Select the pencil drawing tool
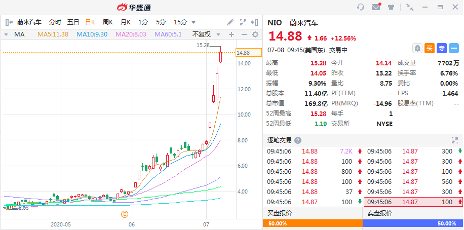The width and height of the screenshot is (464, 230). (x=230, y=22)
